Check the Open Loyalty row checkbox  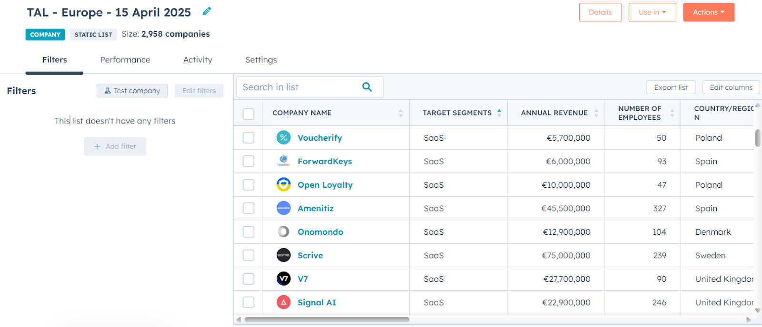pos(249,185)
